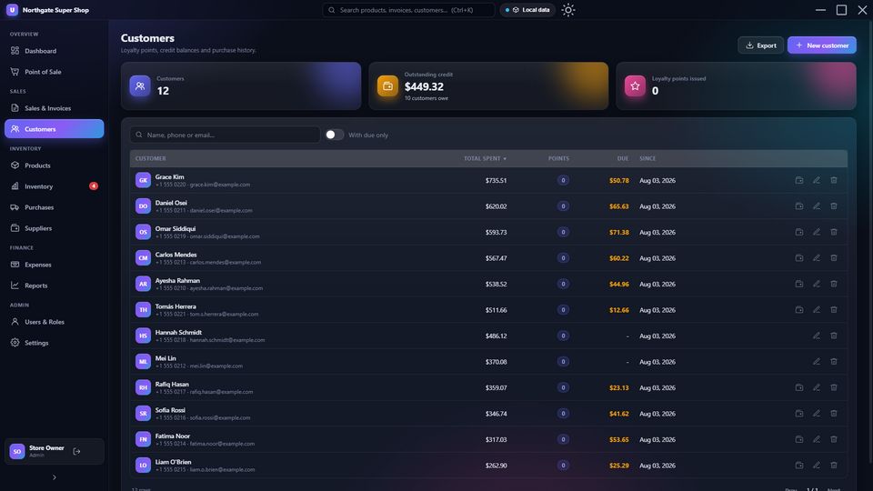Viewport: 873px width, 491px height.
Task: Delete the Ayesha Rahman customer
Action: click(x=834, y=284)
